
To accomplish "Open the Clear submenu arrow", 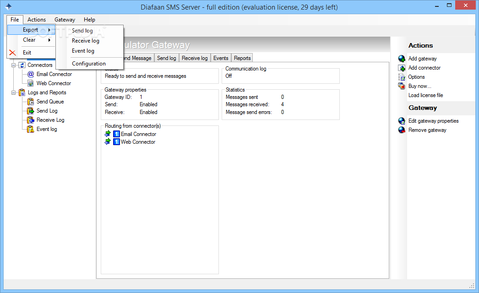I will click(49, 40).
